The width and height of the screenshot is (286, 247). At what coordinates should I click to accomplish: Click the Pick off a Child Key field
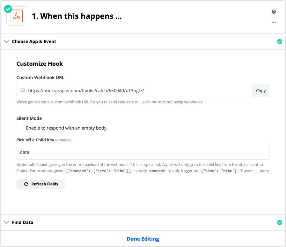(x=143, y=152)
